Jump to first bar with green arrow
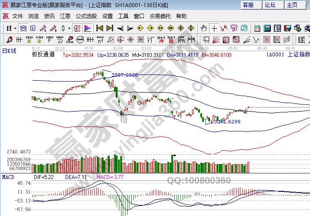 click(99, 28)
